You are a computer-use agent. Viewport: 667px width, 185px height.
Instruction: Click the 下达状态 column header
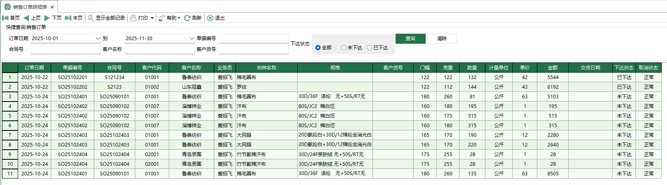[624, 68]
